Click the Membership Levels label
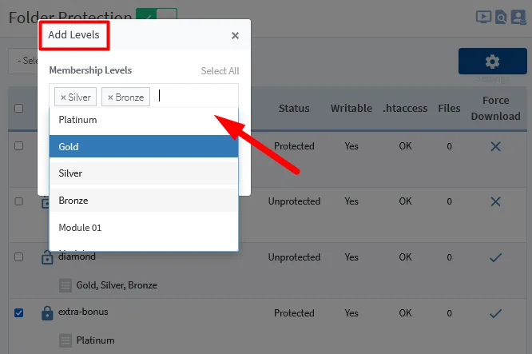532x354 pixels. point(90,70)
